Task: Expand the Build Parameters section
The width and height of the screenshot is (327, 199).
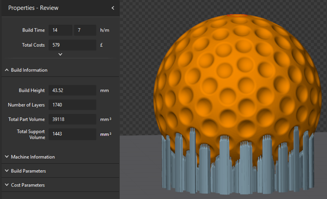Action: coord(7,171)
